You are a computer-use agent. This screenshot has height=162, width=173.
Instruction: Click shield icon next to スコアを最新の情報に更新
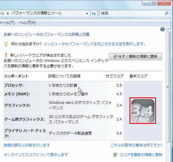[x=115, y=155]
